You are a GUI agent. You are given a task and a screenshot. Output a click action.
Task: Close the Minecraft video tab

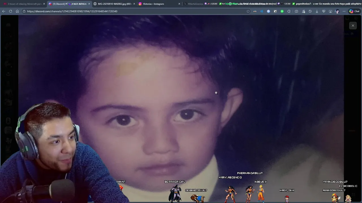click(x=44, y=4)
